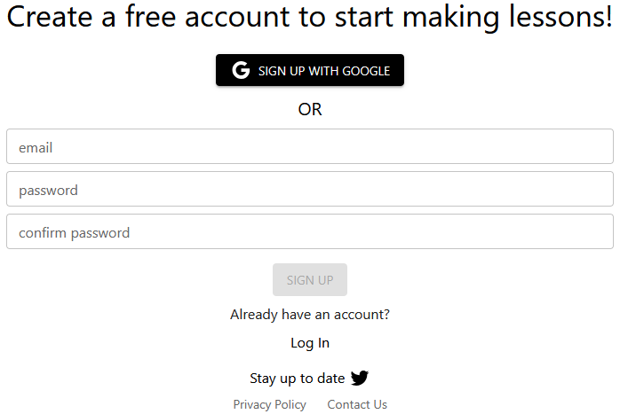Screen dimensions: 620x414
Task: Focus the email input field
Action: click(310, 147)
